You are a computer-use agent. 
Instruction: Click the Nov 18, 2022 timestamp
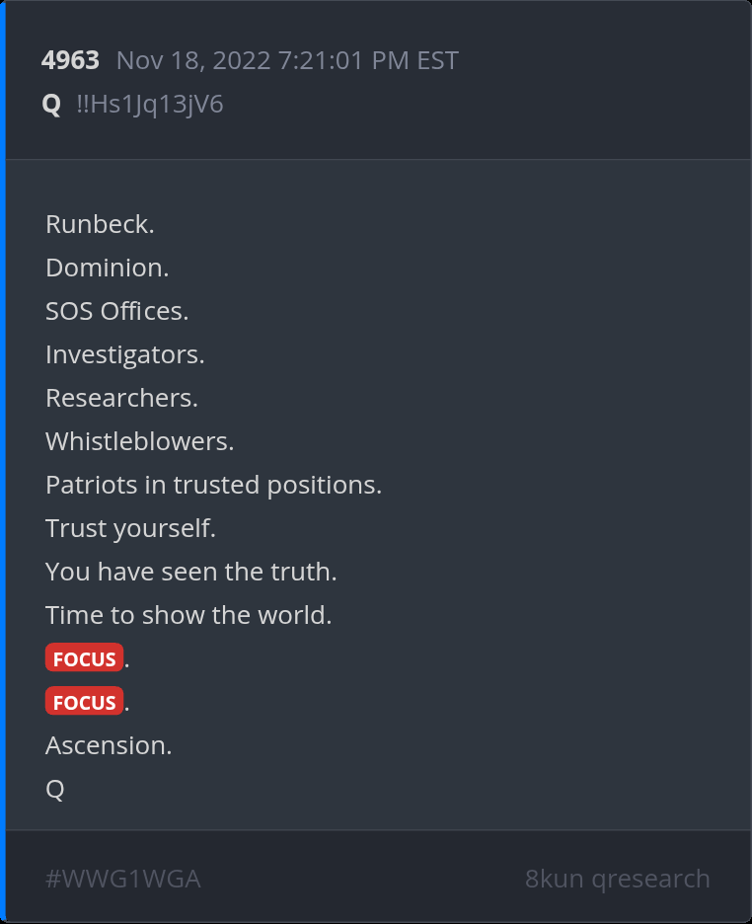click(x=287, y=60)
